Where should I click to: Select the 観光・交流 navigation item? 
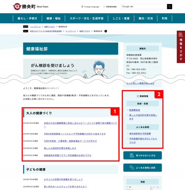pos(146,18)
